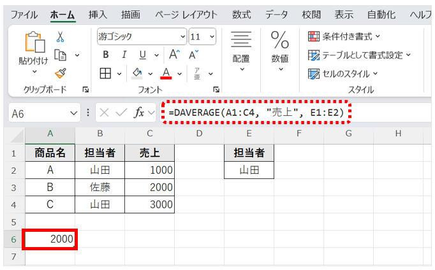Open the font name dropdown 游ゴシック
Viewport: 435px width, 270px height.
(183, 36)
